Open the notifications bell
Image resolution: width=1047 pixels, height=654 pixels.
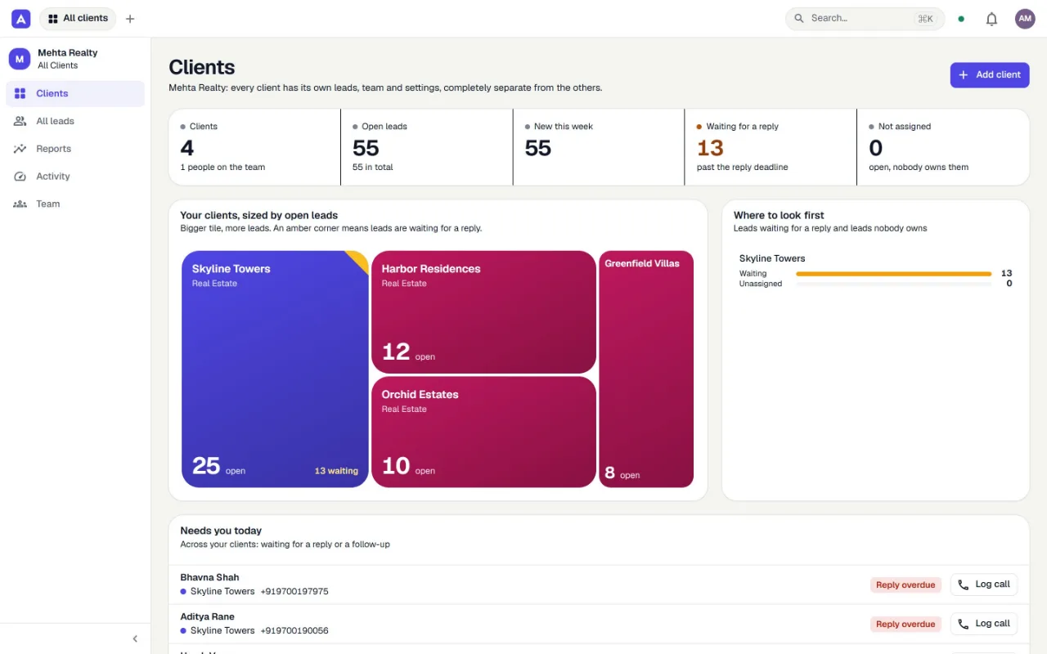[x=991, y=19]
